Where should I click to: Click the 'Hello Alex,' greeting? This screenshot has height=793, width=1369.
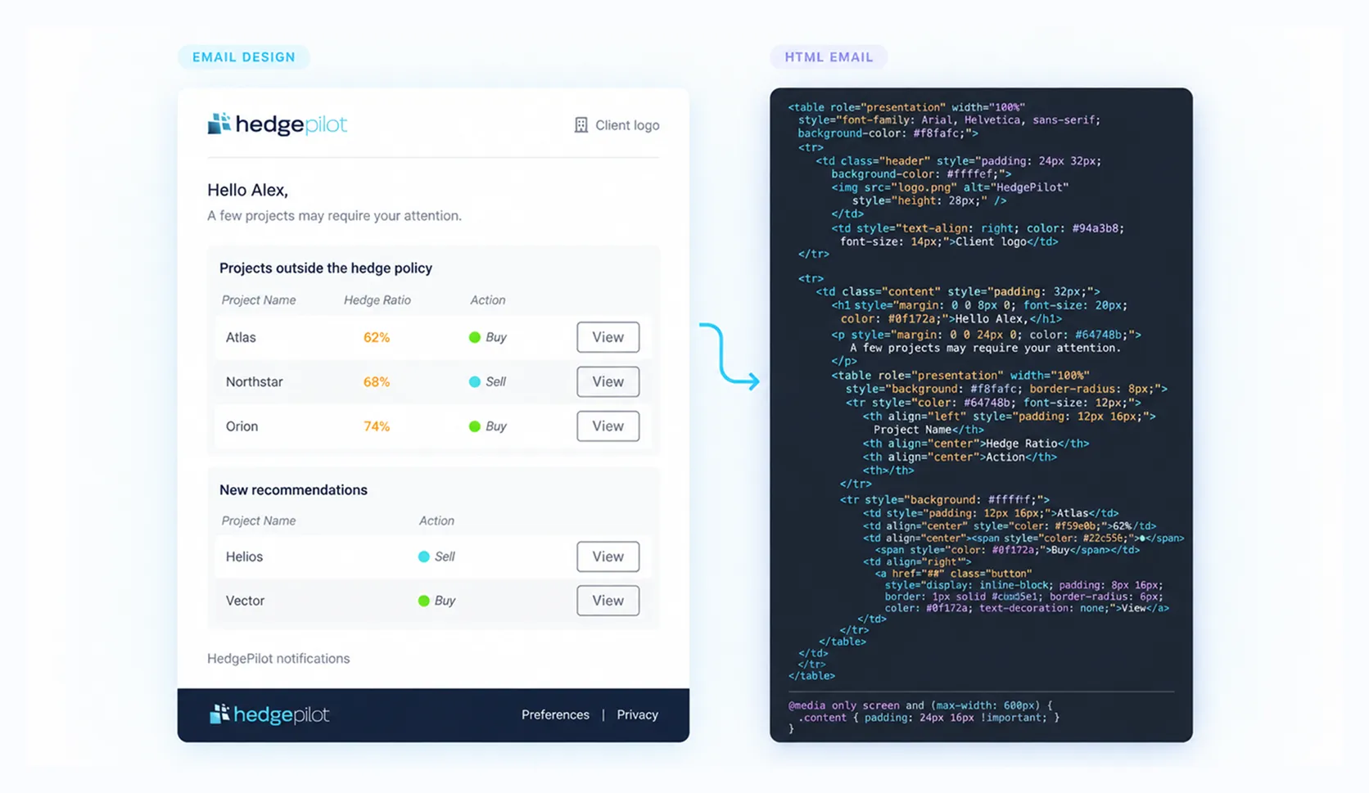[x=247, y=190]
